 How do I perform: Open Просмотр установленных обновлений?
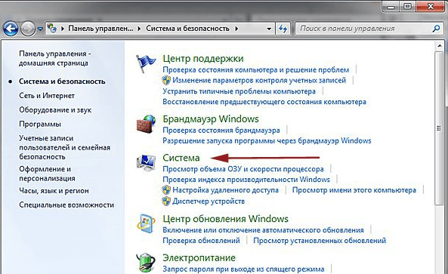[x=320, y=241]
